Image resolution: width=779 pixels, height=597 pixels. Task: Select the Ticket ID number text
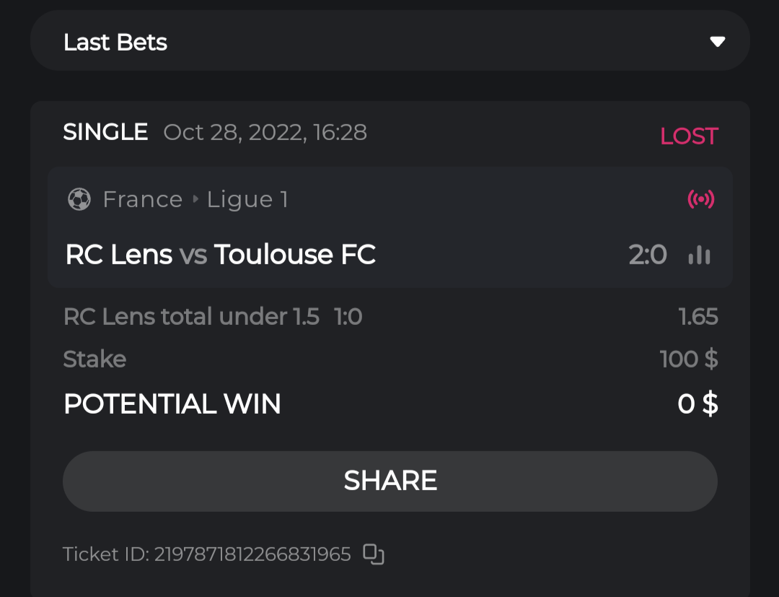point(252,554)
